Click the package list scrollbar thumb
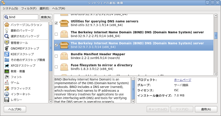221x116 pixels. click(x=216, y=36)
